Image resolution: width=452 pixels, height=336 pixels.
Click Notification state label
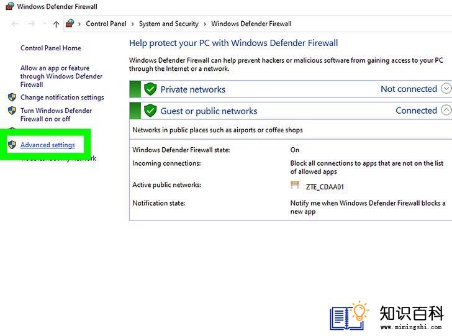[158, 203]
